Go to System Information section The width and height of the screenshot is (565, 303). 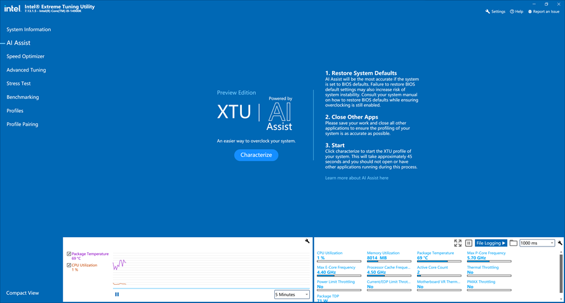click(29, 30)
